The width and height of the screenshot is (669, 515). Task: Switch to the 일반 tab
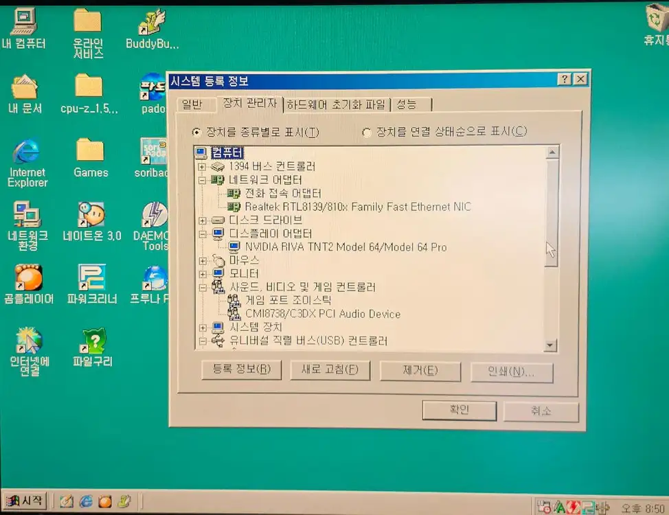pyautogui.click(x=192, y=104)
